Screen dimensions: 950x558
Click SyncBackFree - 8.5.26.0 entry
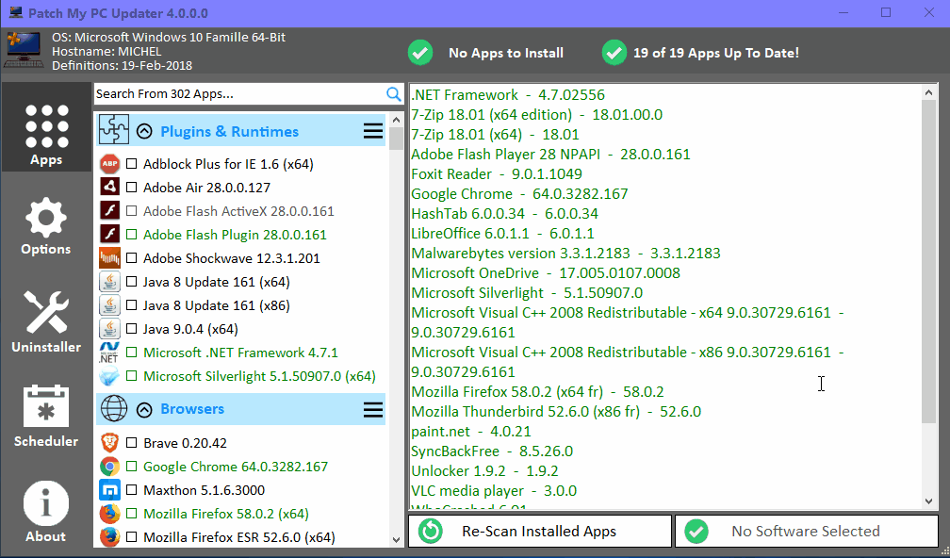point(491,451)
